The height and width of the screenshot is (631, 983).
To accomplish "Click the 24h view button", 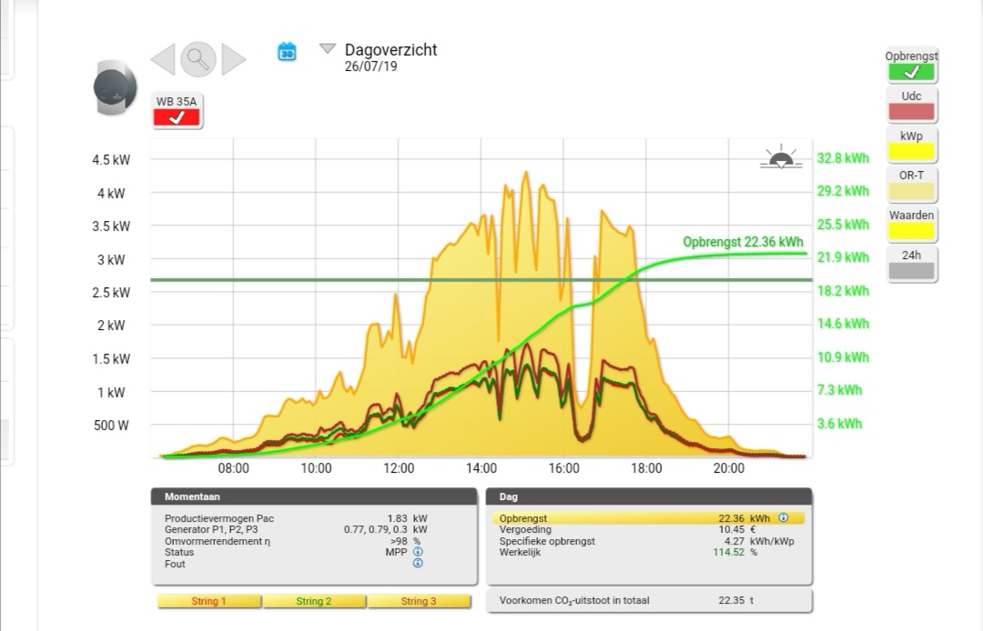I will coord(911,270).
